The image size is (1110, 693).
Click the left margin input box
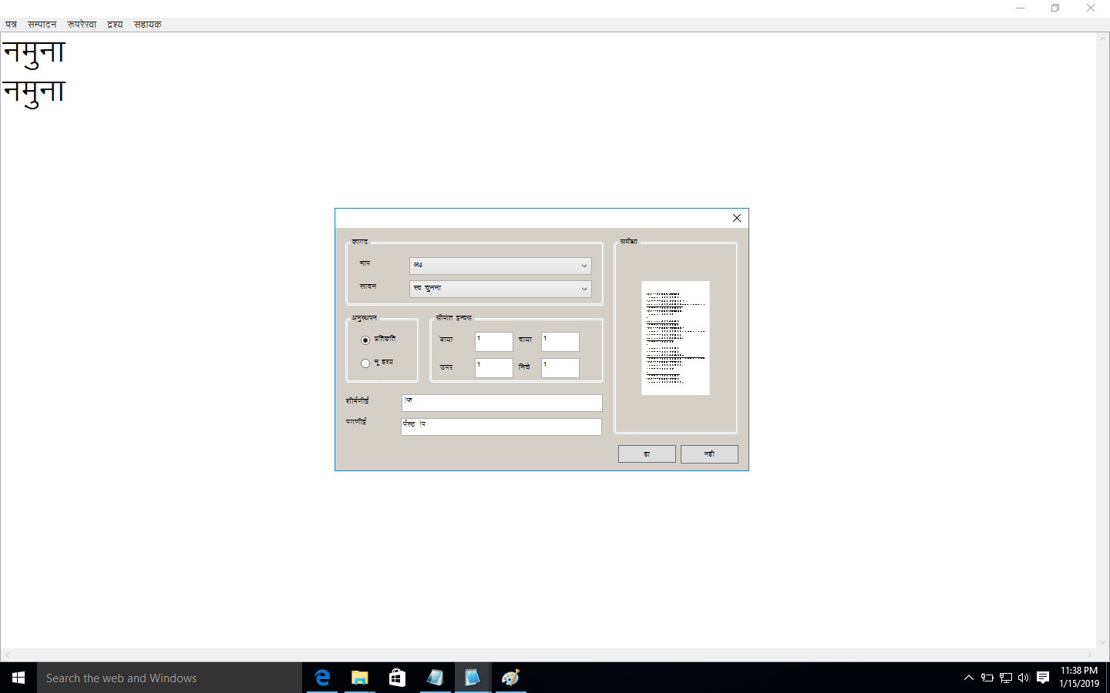tap(494, 342)
